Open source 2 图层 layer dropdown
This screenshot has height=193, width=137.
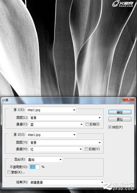[x=65, y=142]
